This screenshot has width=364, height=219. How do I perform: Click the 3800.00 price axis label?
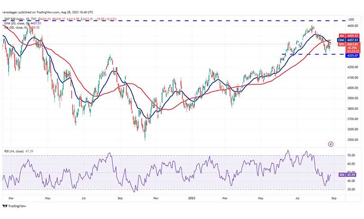click(353, 109)
